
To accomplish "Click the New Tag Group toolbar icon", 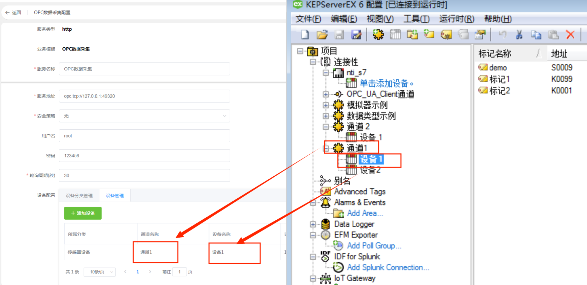I will pos(412,34).
